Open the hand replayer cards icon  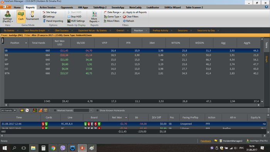pos(27,110)
